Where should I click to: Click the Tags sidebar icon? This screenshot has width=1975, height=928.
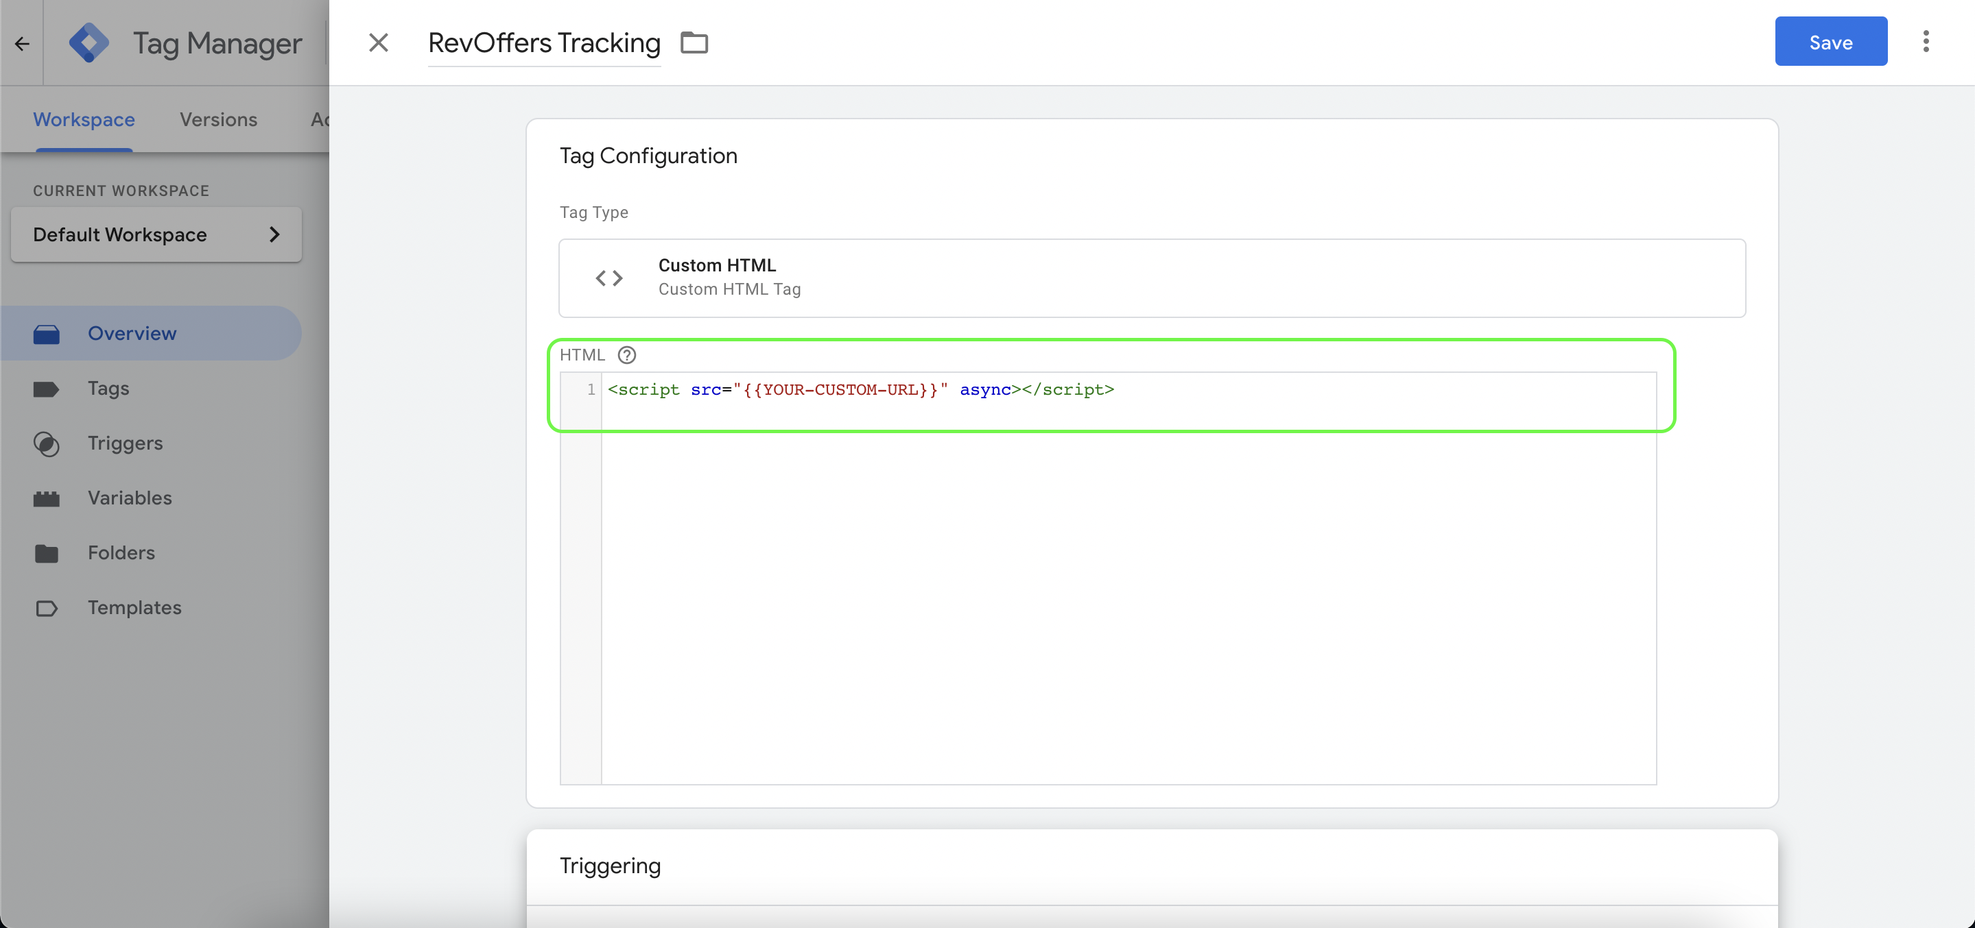(x=46, y=389)
